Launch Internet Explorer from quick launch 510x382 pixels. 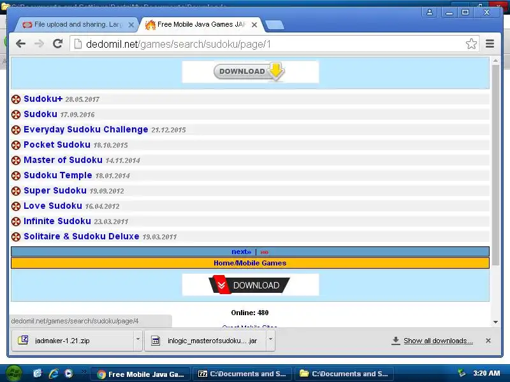pos(54,374)
